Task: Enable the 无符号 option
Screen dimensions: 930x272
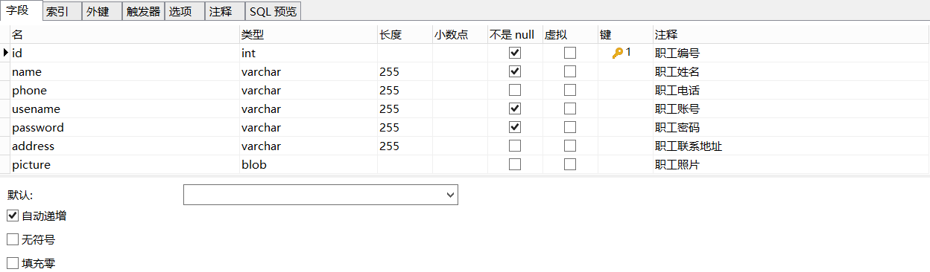Action: pos(12,239)
